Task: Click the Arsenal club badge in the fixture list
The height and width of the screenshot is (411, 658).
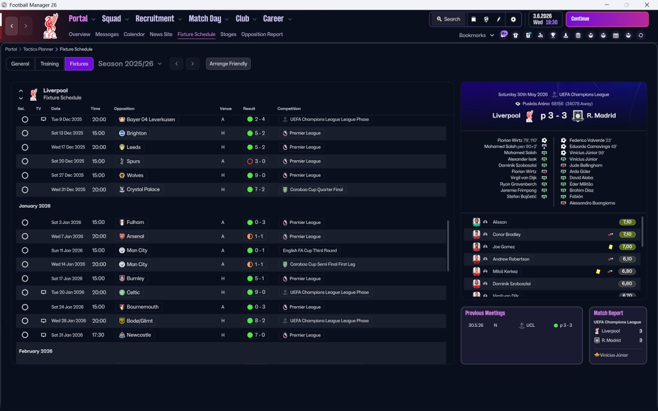Action: (122, 236)
